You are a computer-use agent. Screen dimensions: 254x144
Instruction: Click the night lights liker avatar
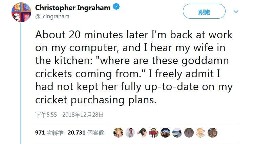click(x=165, y=133)
